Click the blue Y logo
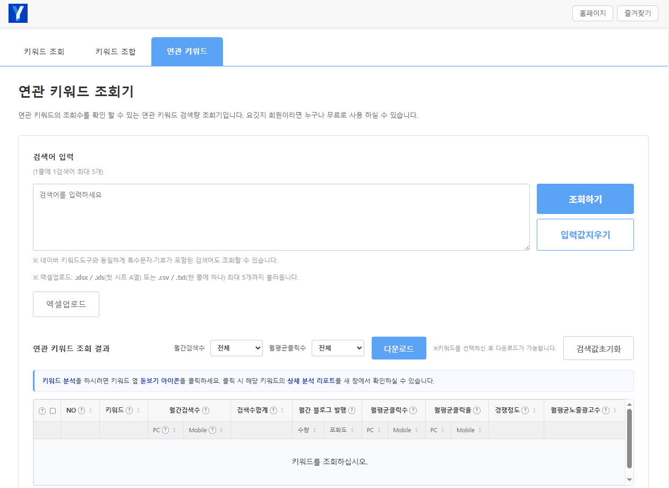Image resolution: width=669 pixels, height=488 pixels. pos(18,13)
